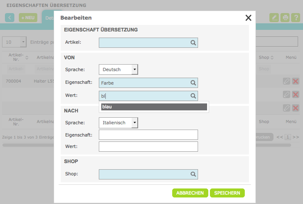
Task: Click the printer icon in the top toolbar
Action: pyautogui.click(x=285, y=18)
